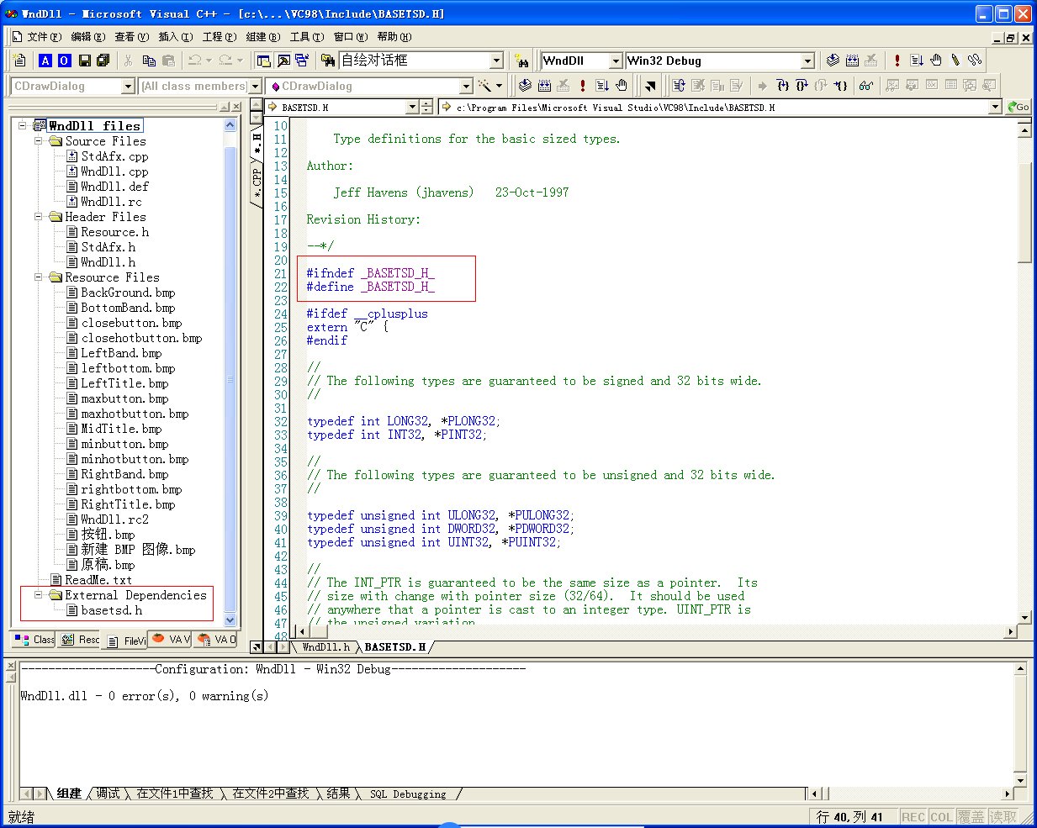Open the 组建 menu in the menu bar
The width and height of the screenshot is (1037, 828).
(262, 37)
